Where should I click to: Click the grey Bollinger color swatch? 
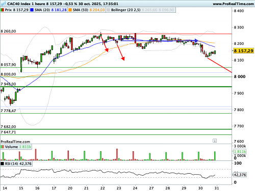click(108, 10)
